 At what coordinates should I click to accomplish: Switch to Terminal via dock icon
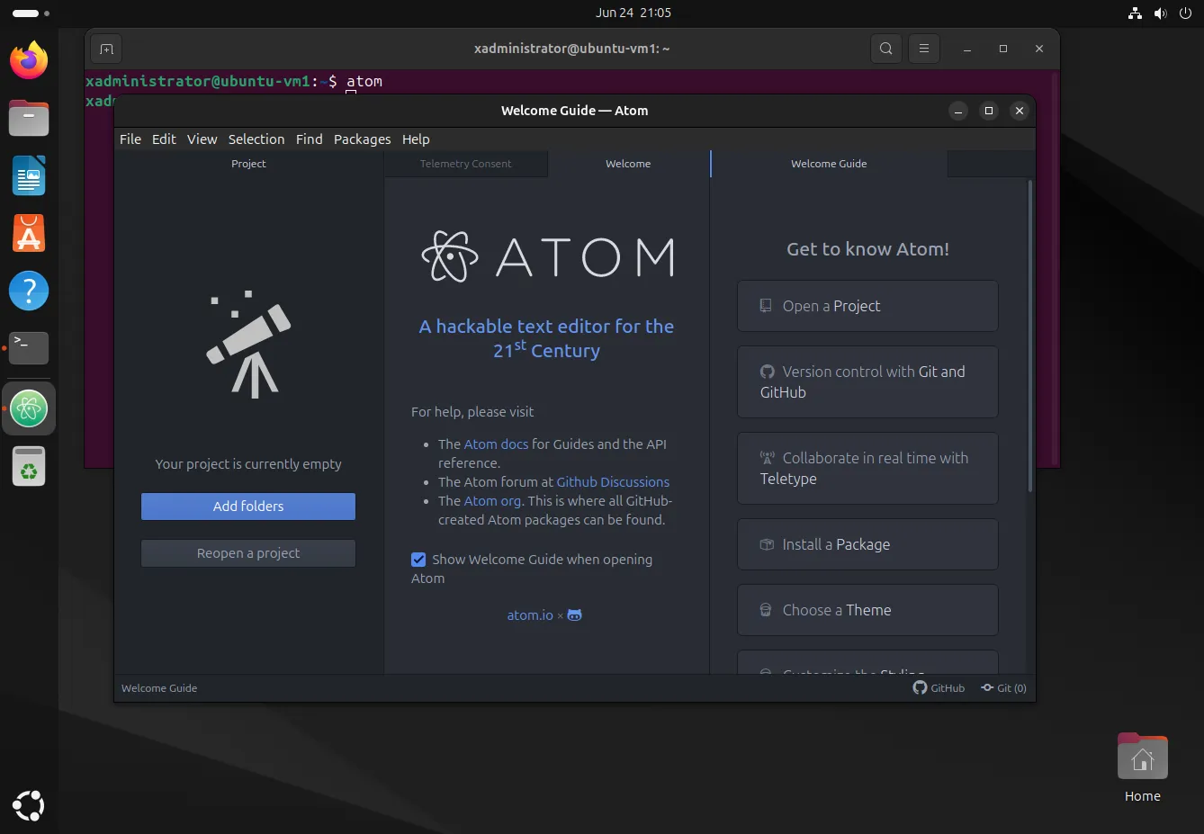pos(29,348)
